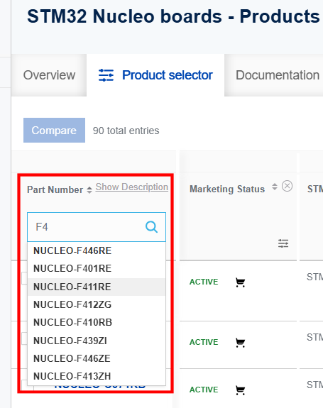Choose NUCLEO-F411RE in dropdown list
The width and height of the screenshot is (323, 408).
[97, 287]
